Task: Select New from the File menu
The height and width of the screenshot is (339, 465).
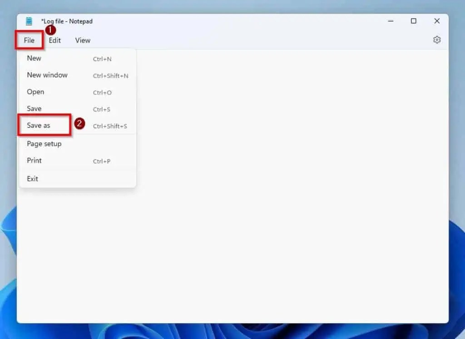Action: point(34,58)
